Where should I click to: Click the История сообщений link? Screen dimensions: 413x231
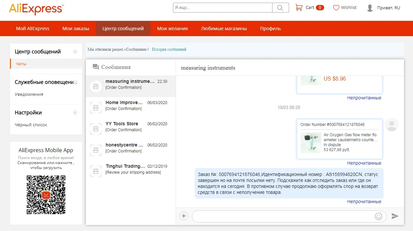(x=169, y=49)
